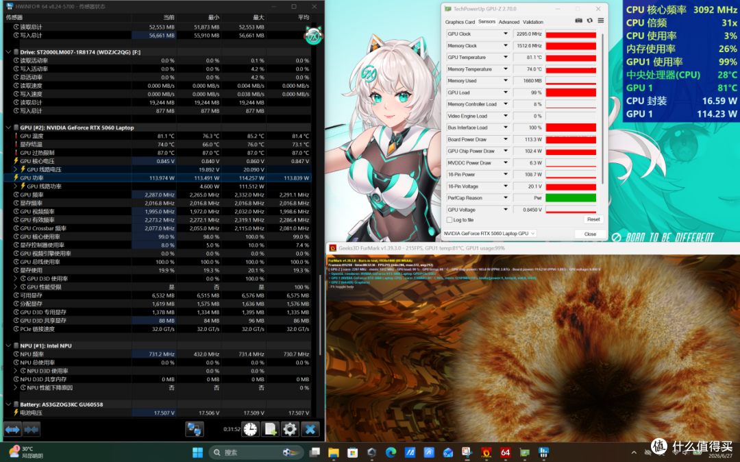Collapse NPU [#1] Intel NPU group
Screen dimensions: 740x462
point(8,346)
